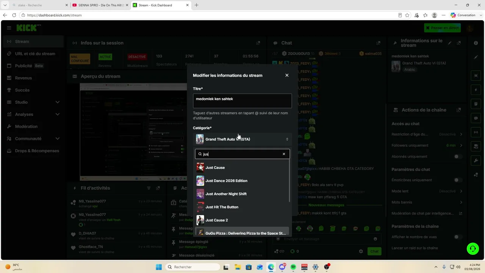Go to URL et clé du stream
Image resolution: width=485 pixels, height=273 pixels.
(33, 54)
